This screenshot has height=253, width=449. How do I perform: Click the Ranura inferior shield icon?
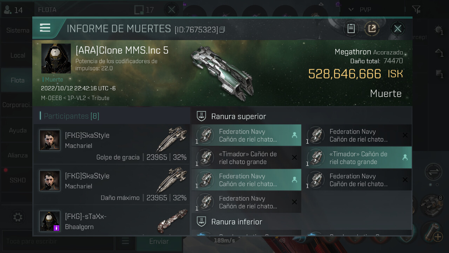click(201, 221)
